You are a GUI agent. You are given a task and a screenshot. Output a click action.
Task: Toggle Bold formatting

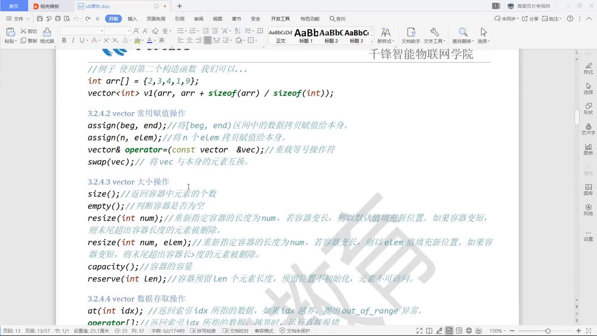(64, 41)
